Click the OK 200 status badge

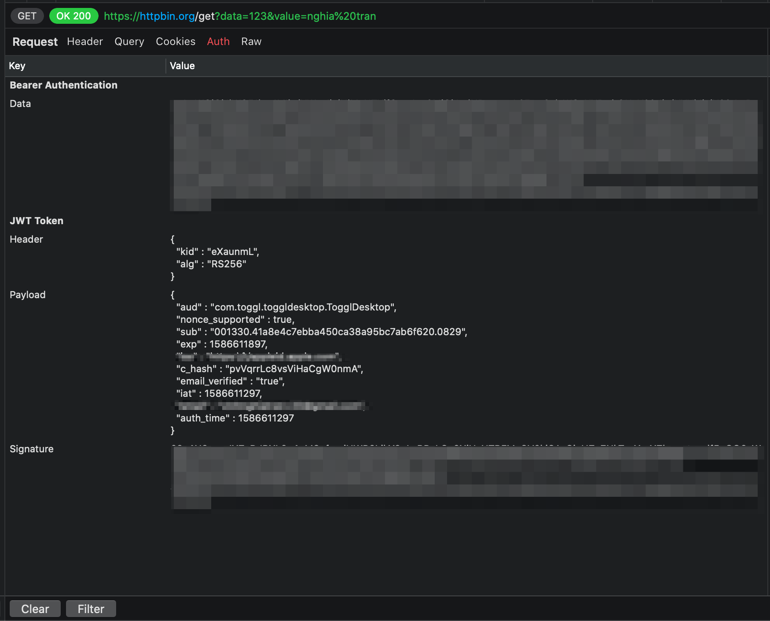tap(73, 15)
